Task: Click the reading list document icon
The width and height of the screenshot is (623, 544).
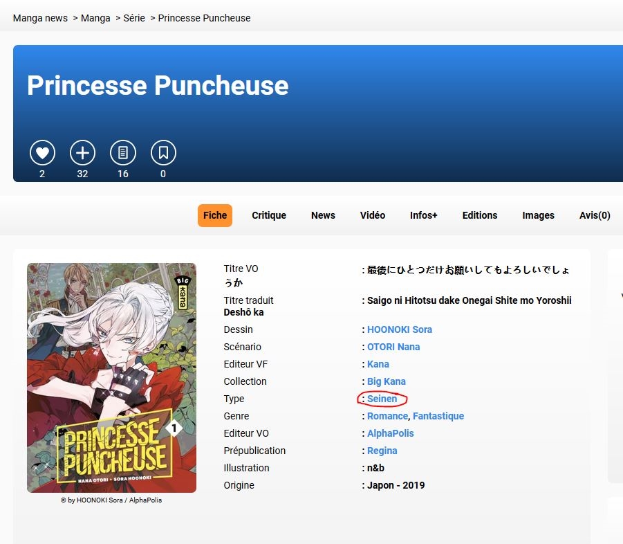Action: point(123,153)
